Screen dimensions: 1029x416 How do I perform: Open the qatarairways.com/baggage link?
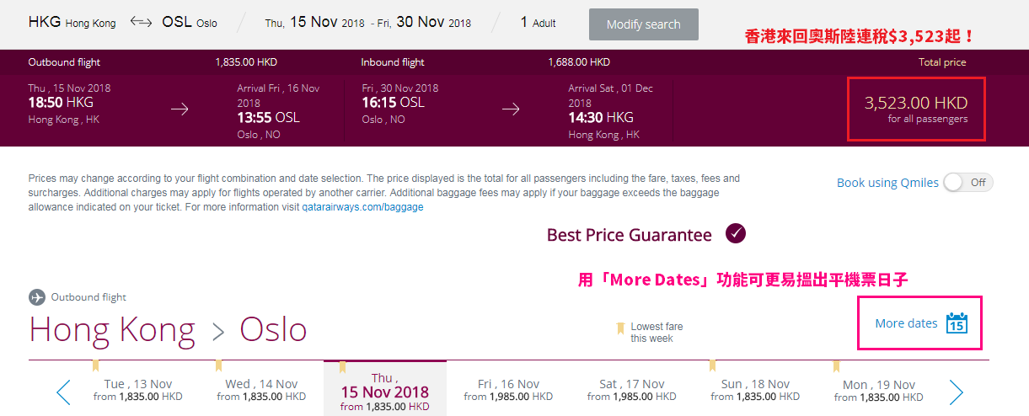coord(363,207)
